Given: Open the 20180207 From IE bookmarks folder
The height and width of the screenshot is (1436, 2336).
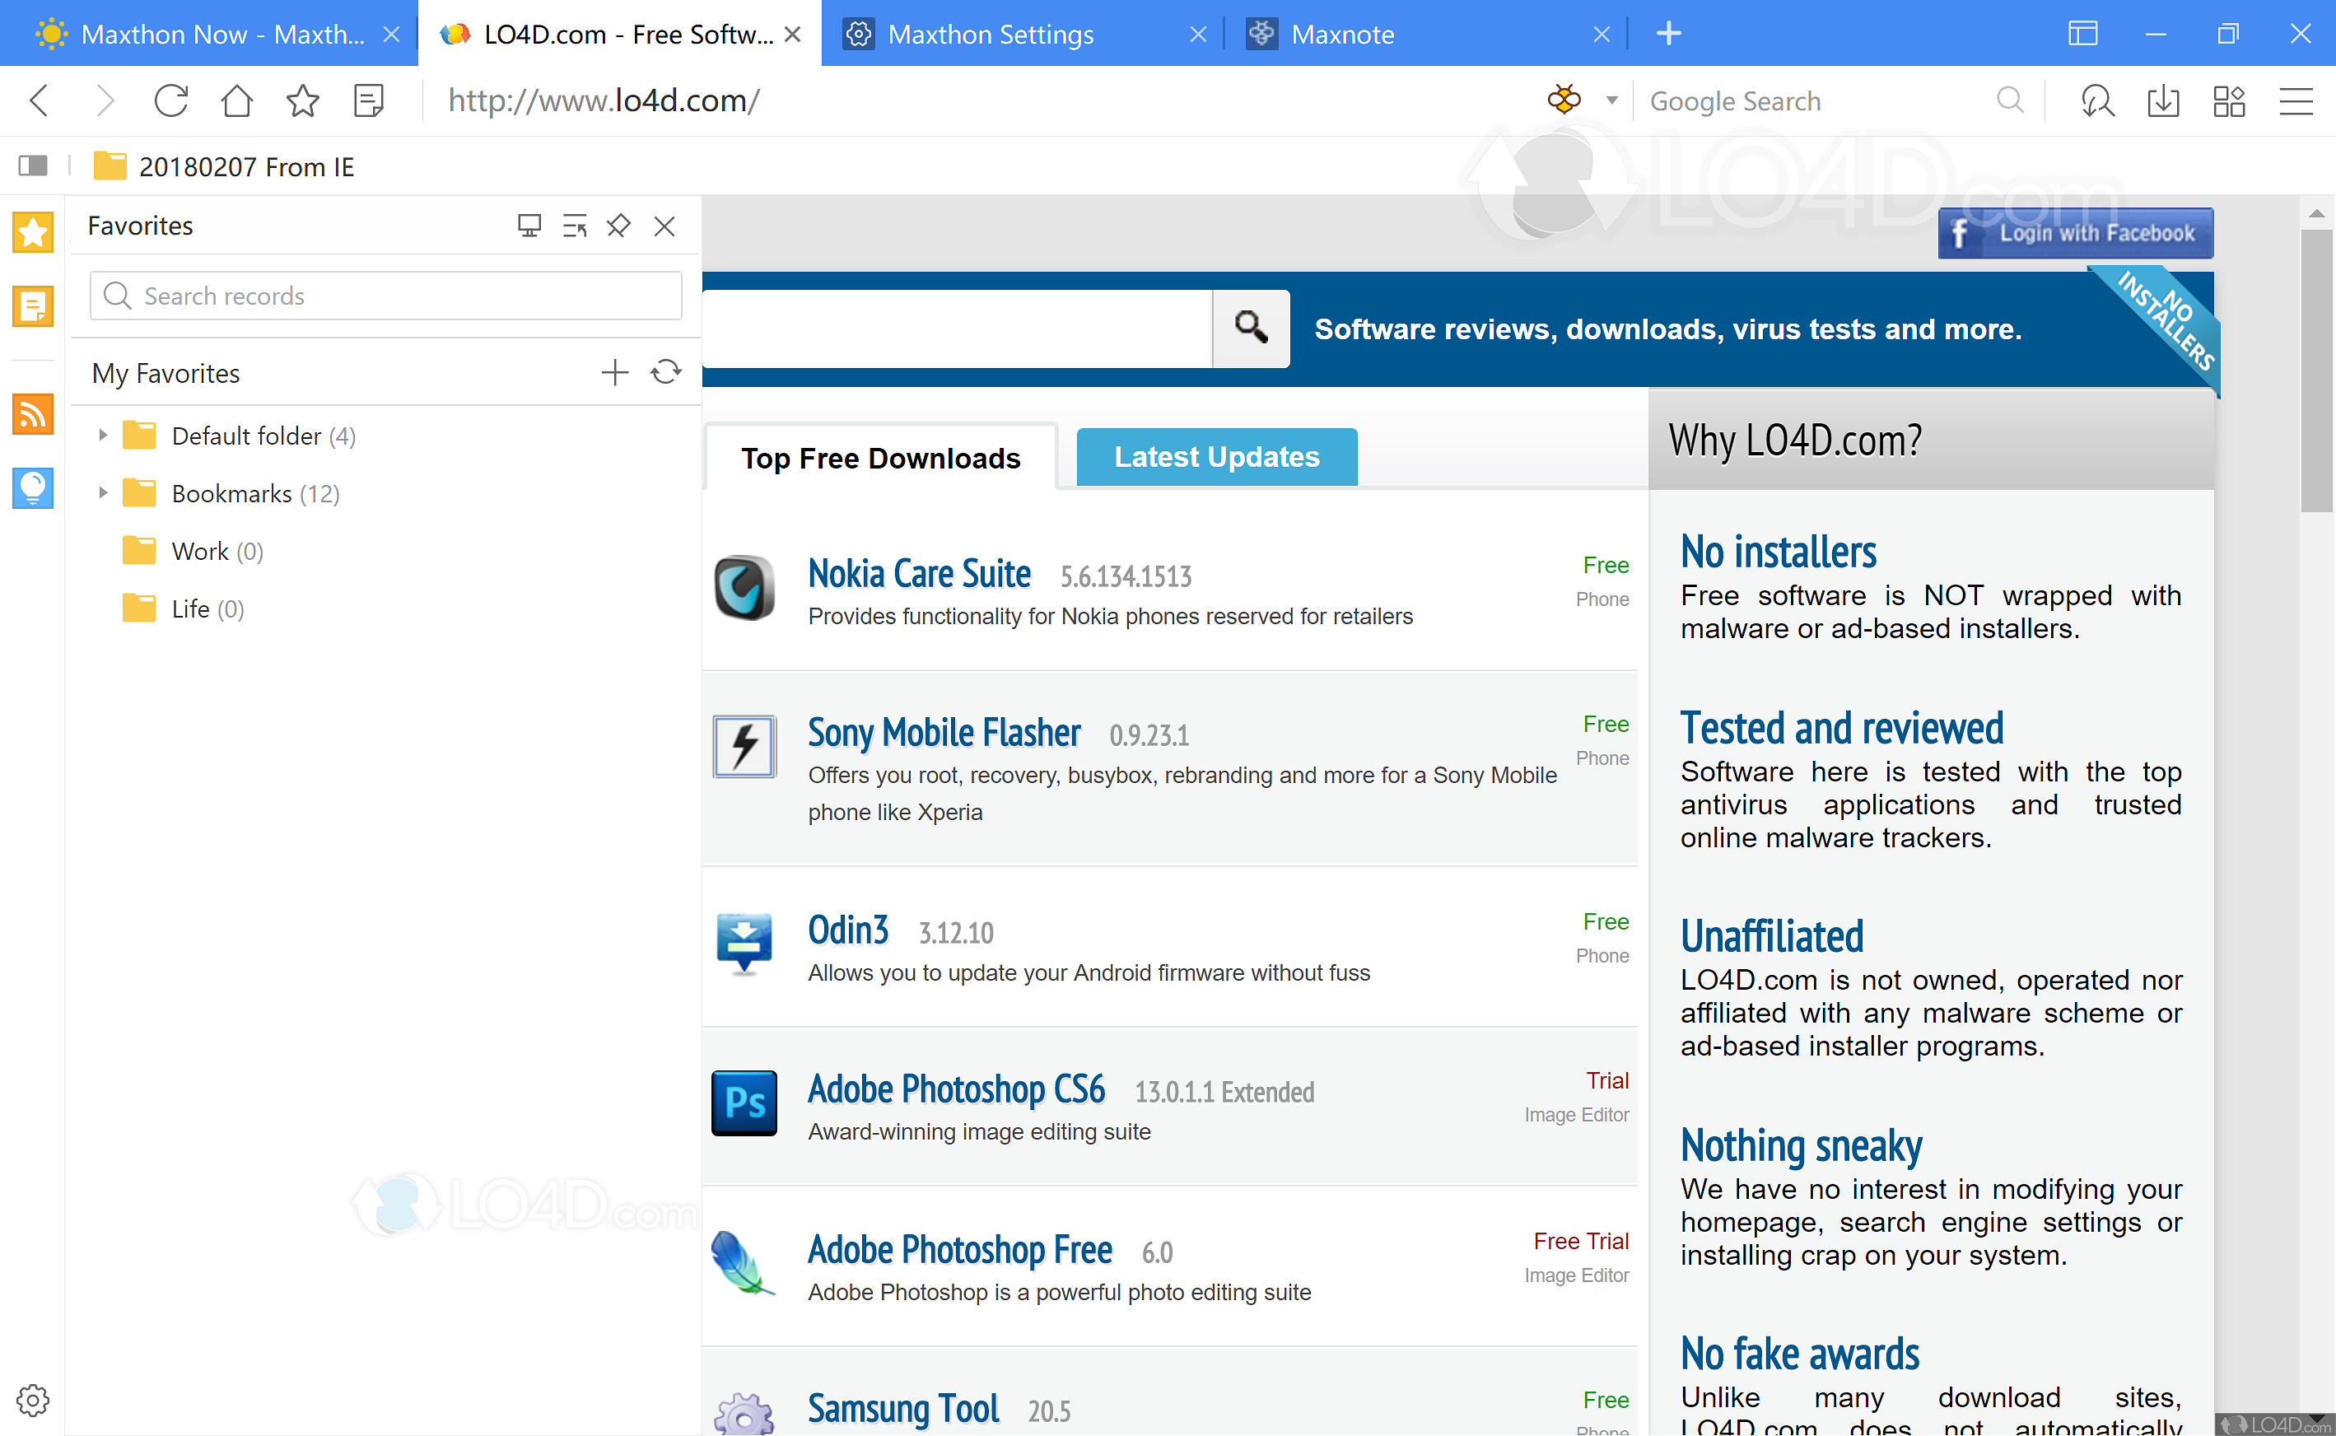Looking at the screenshot, I should point(224,166).
